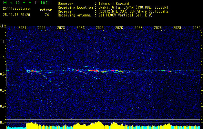Click the HROFFT title text
The image size is (203, 129).
(20, 3)
